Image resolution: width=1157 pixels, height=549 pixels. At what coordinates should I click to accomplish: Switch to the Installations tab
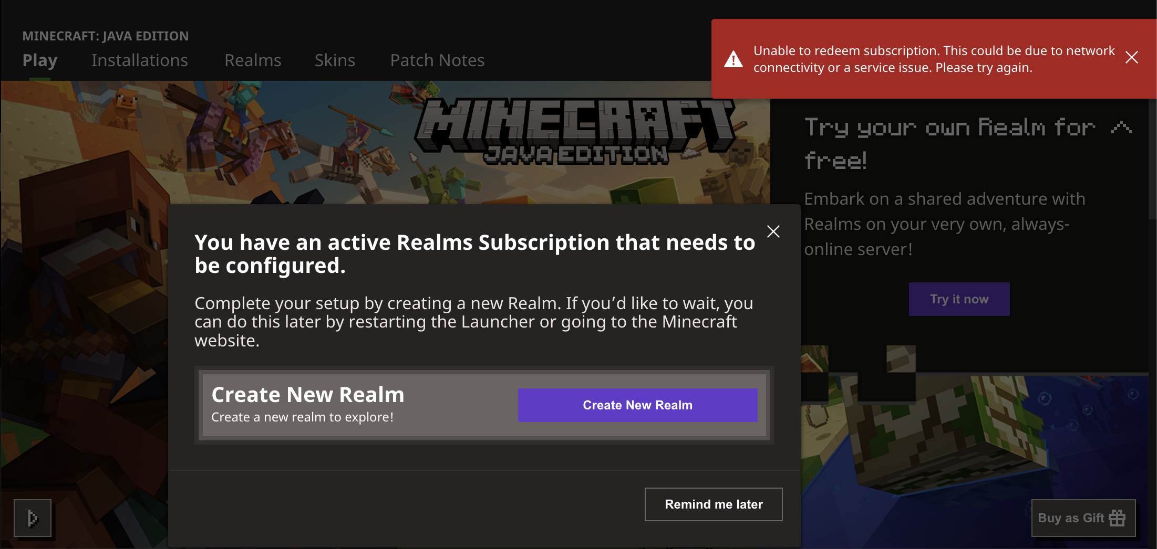click(140, 60)
